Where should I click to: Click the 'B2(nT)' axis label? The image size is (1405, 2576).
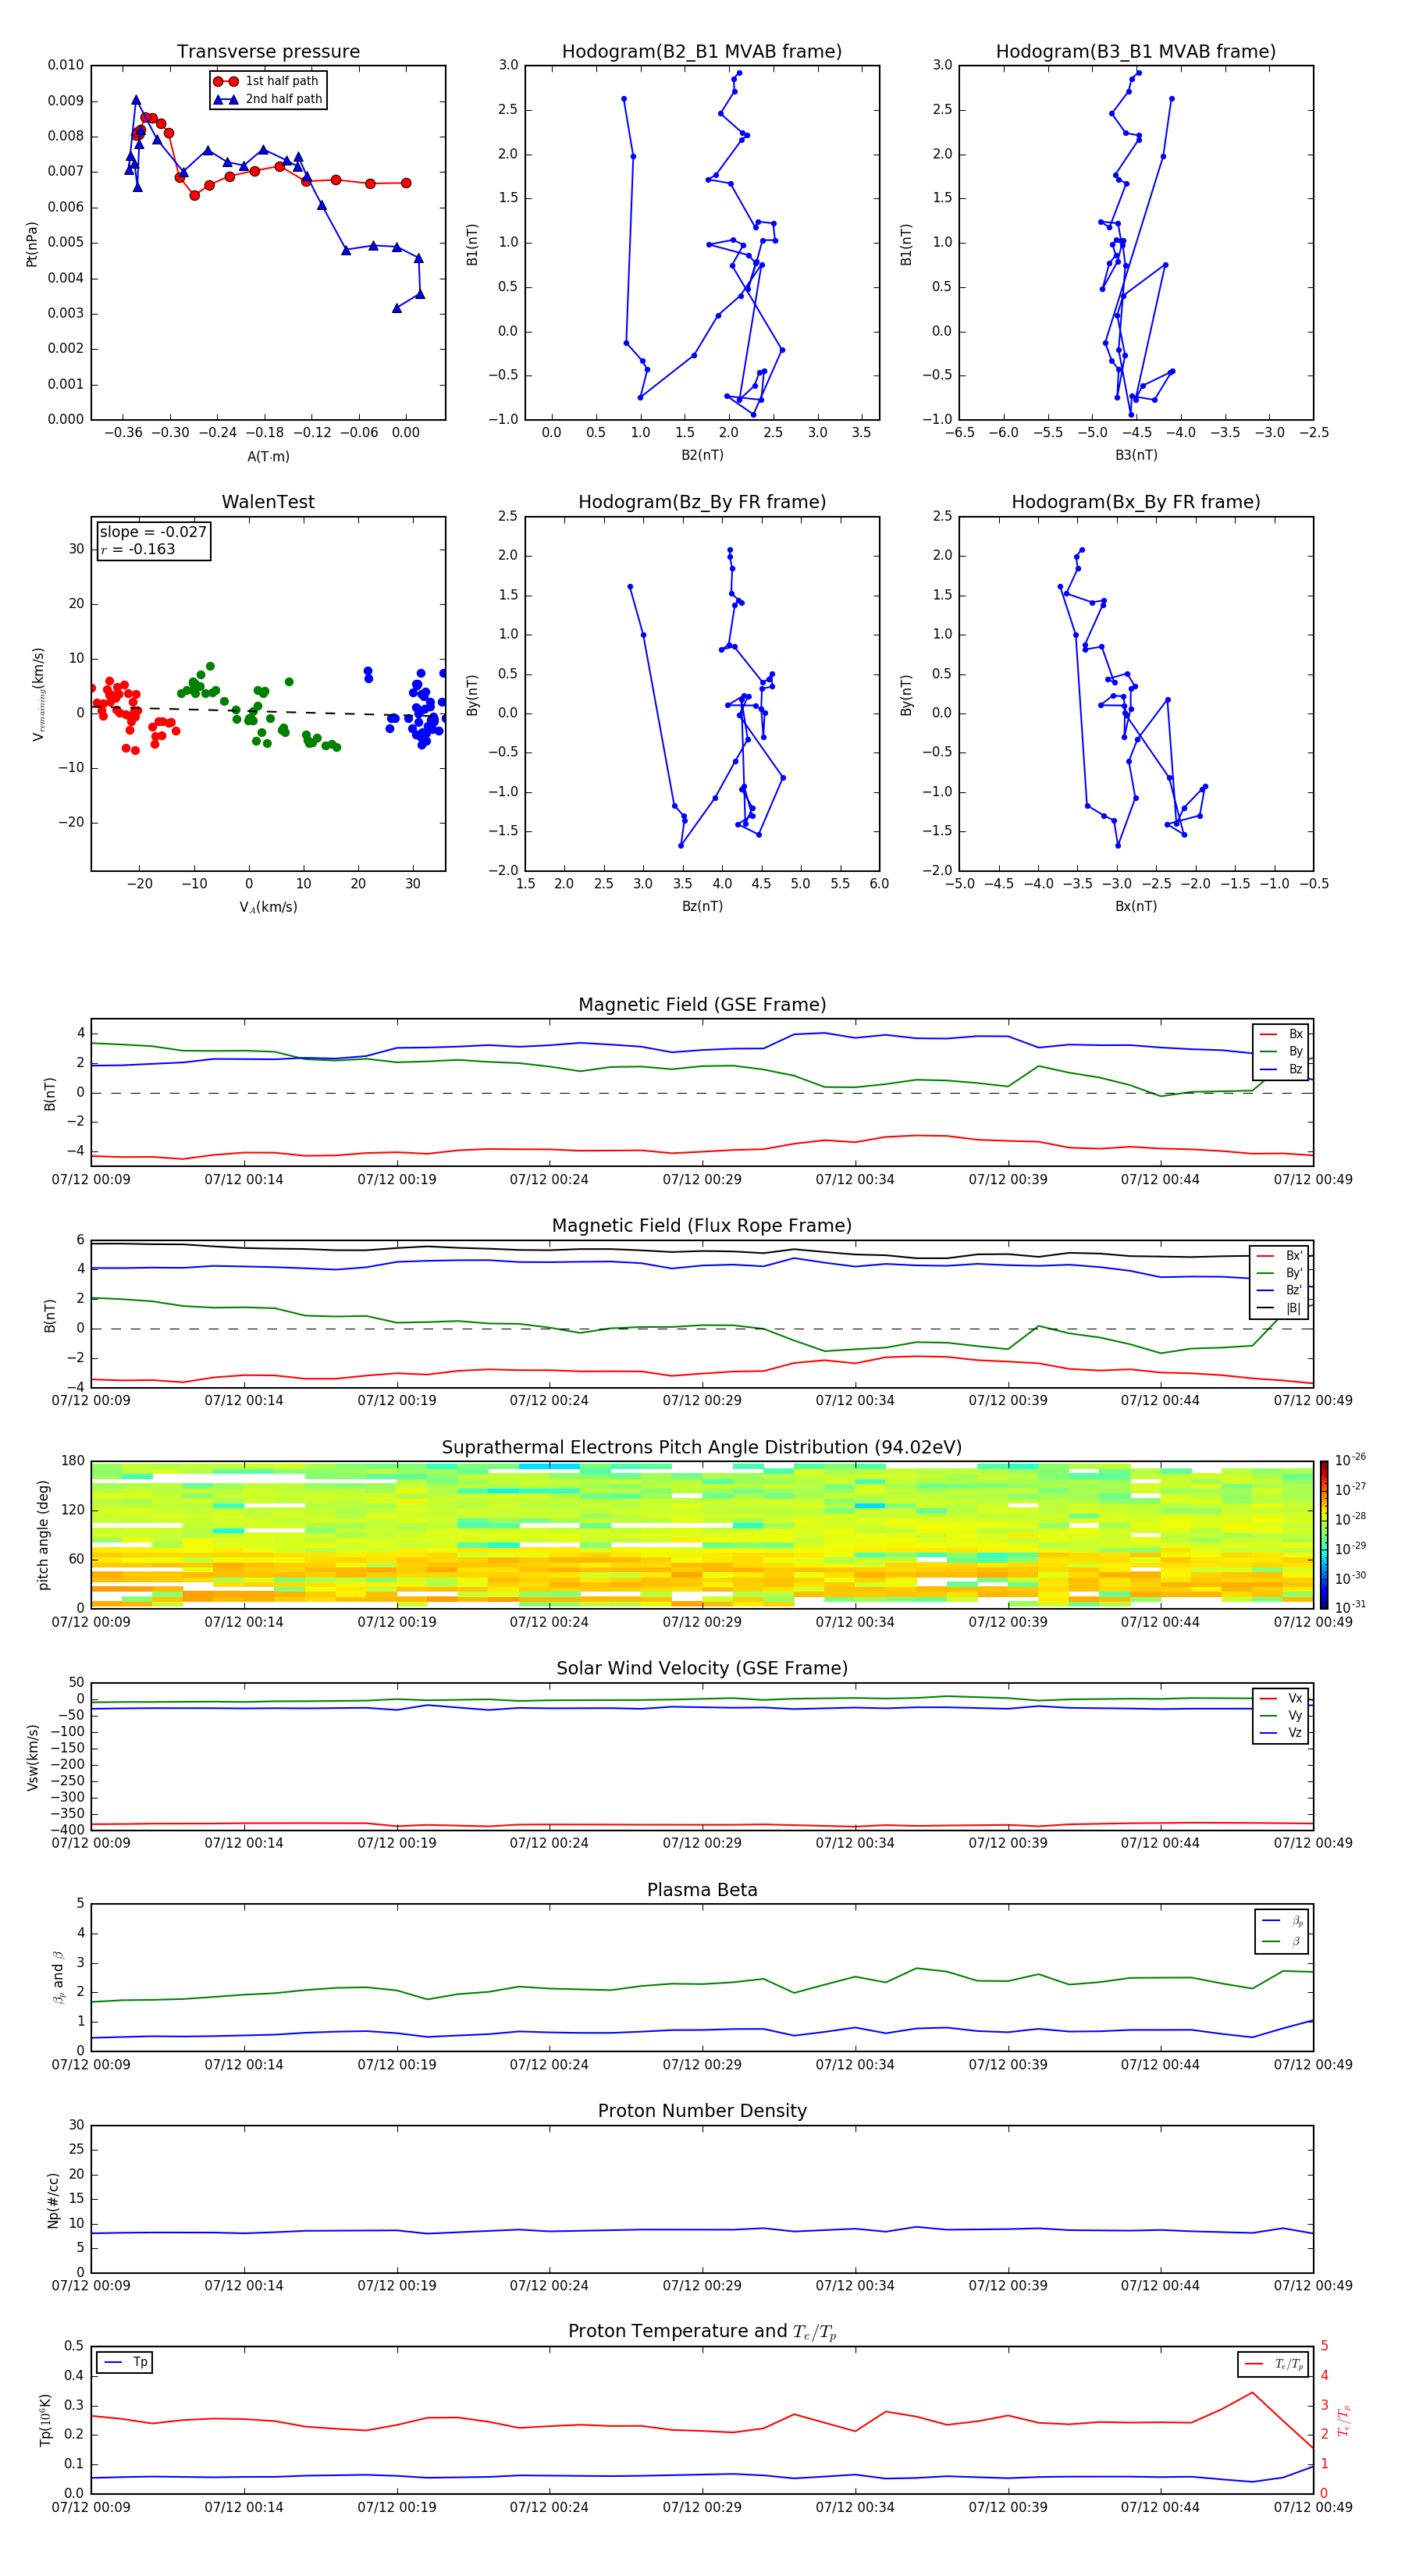pos(702,455)
